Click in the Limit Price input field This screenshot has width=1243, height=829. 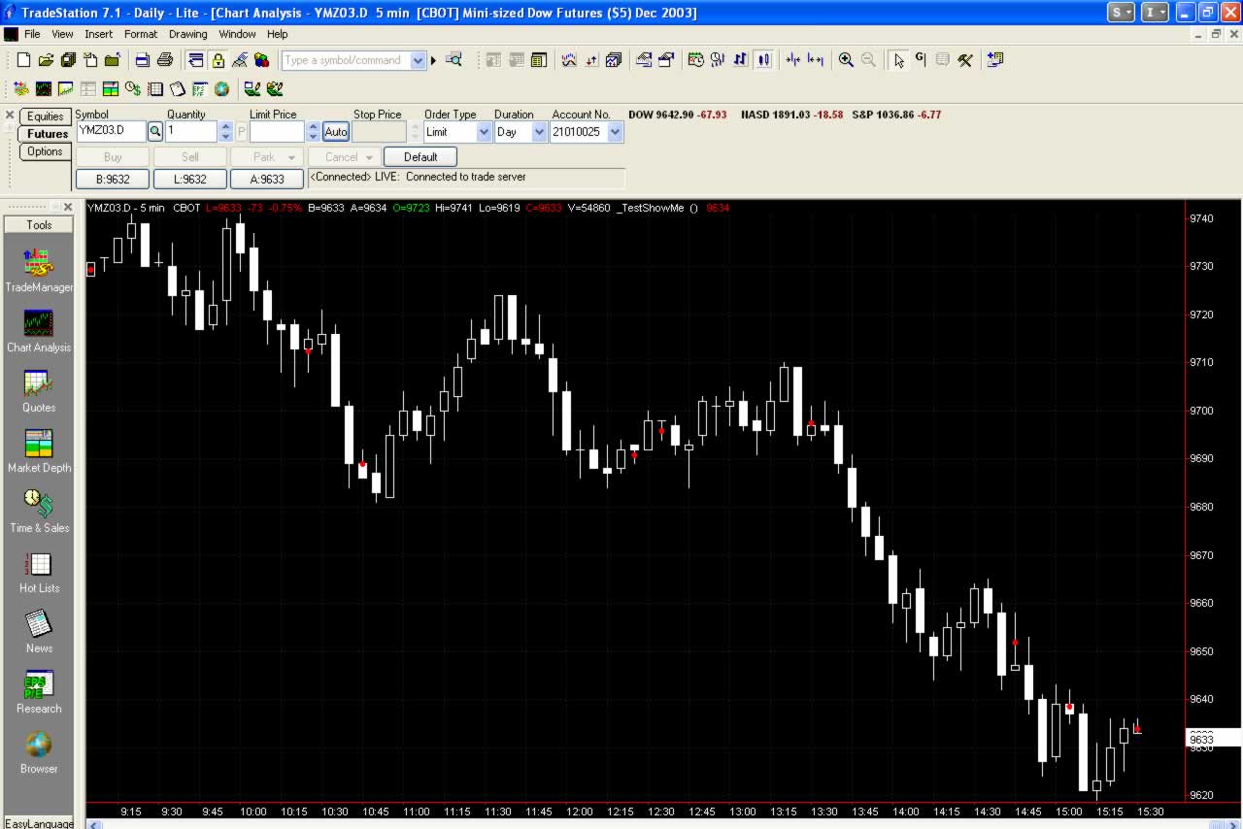pos(277,132)
